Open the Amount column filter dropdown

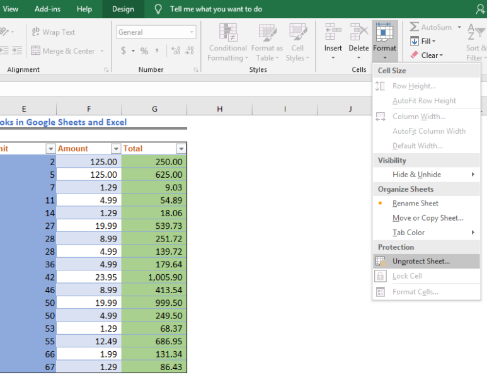pyautogui.click(x=116, y=149)
